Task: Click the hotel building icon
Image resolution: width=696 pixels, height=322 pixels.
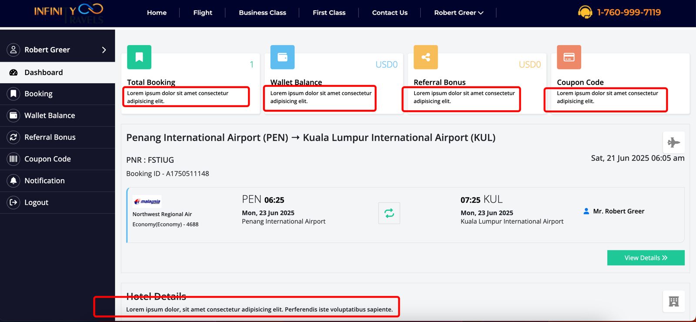Action: 673,302
